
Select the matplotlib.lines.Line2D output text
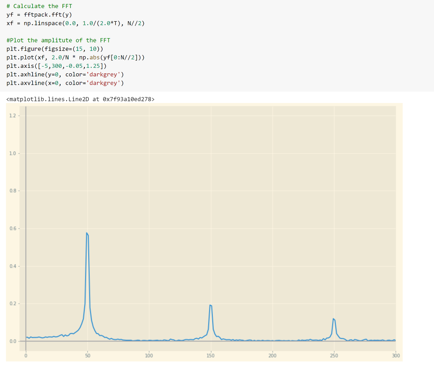81,99
